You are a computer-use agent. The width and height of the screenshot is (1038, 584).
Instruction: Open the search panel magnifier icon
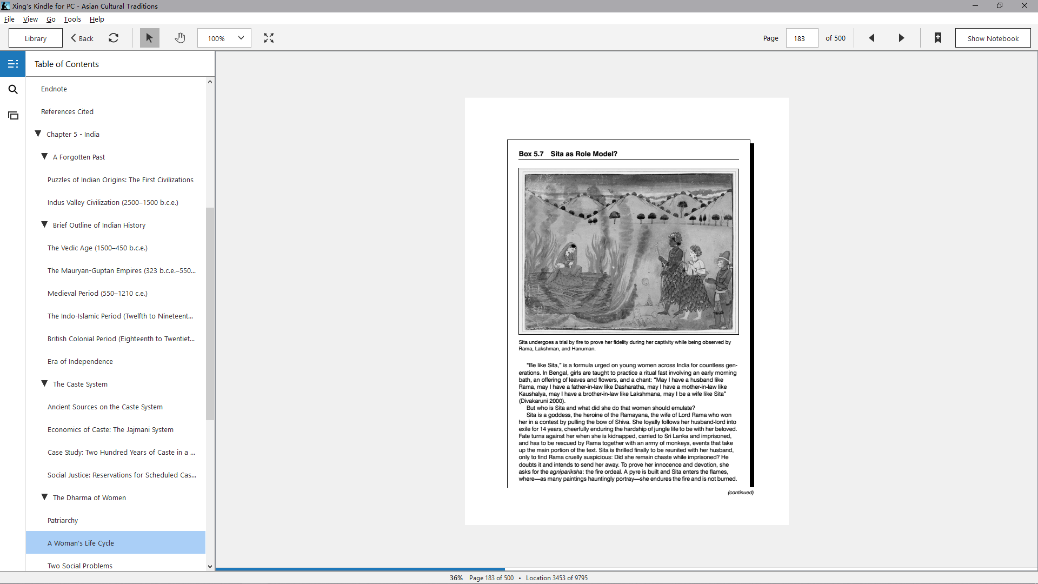click(13, 89)
